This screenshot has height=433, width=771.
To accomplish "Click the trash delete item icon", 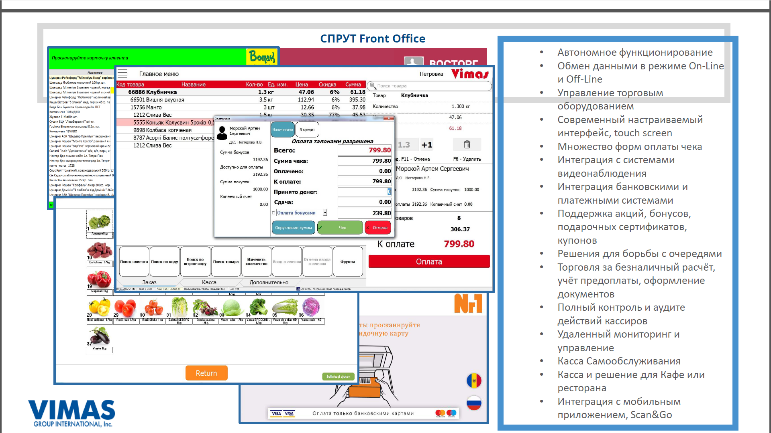I will pos(467,145).
